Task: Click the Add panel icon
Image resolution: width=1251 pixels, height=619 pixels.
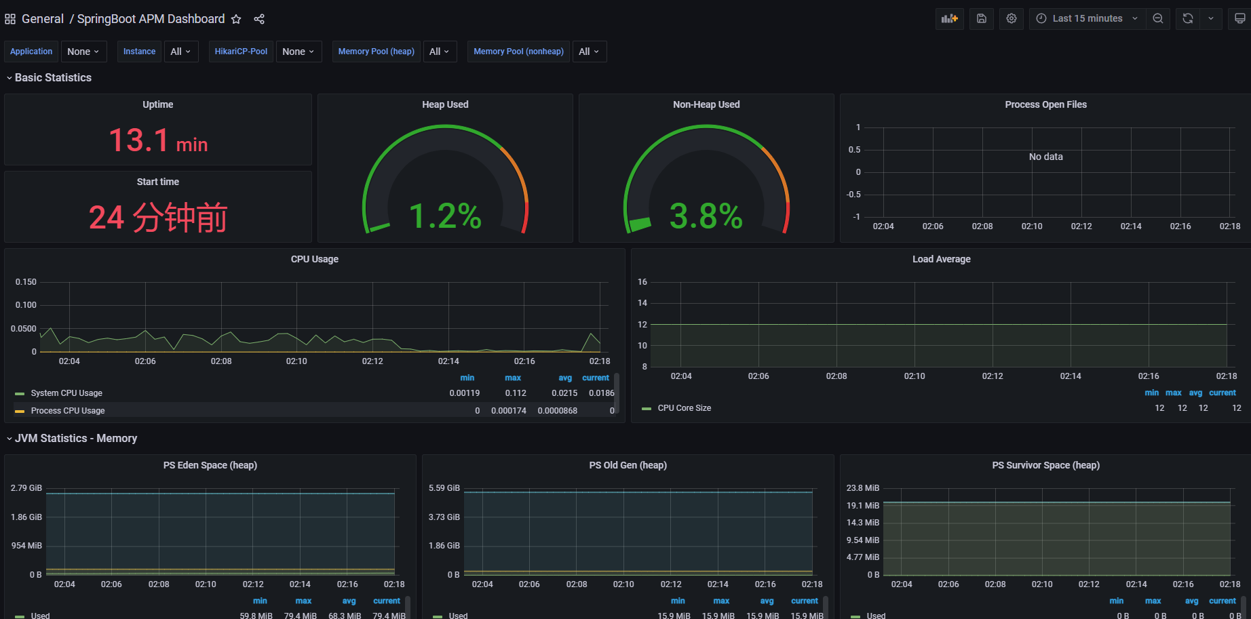Action: pyautogui.click(x=950, y=18)
